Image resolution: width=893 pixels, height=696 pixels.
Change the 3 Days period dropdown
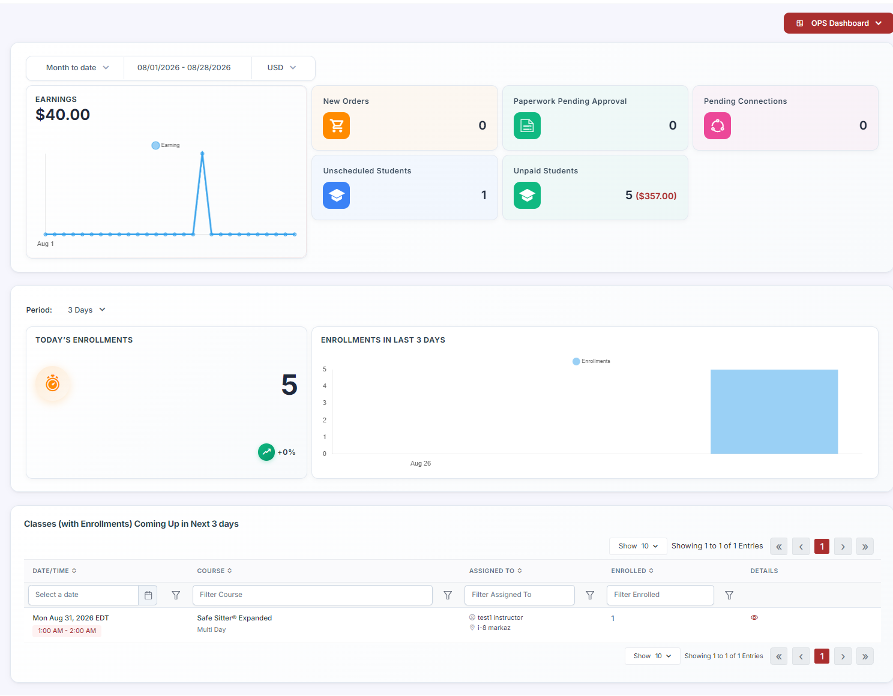coord(86,310)
